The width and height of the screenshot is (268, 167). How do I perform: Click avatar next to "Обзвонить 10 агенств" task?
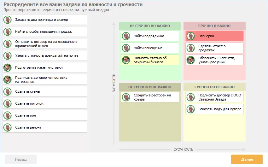[190, 60]
